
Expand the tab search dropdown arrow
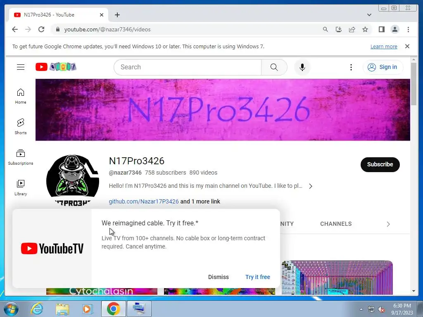coord(369,15)
